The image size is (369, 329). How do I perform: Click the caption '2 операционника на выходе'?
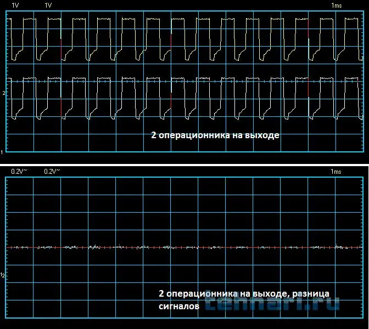[215, 135]
